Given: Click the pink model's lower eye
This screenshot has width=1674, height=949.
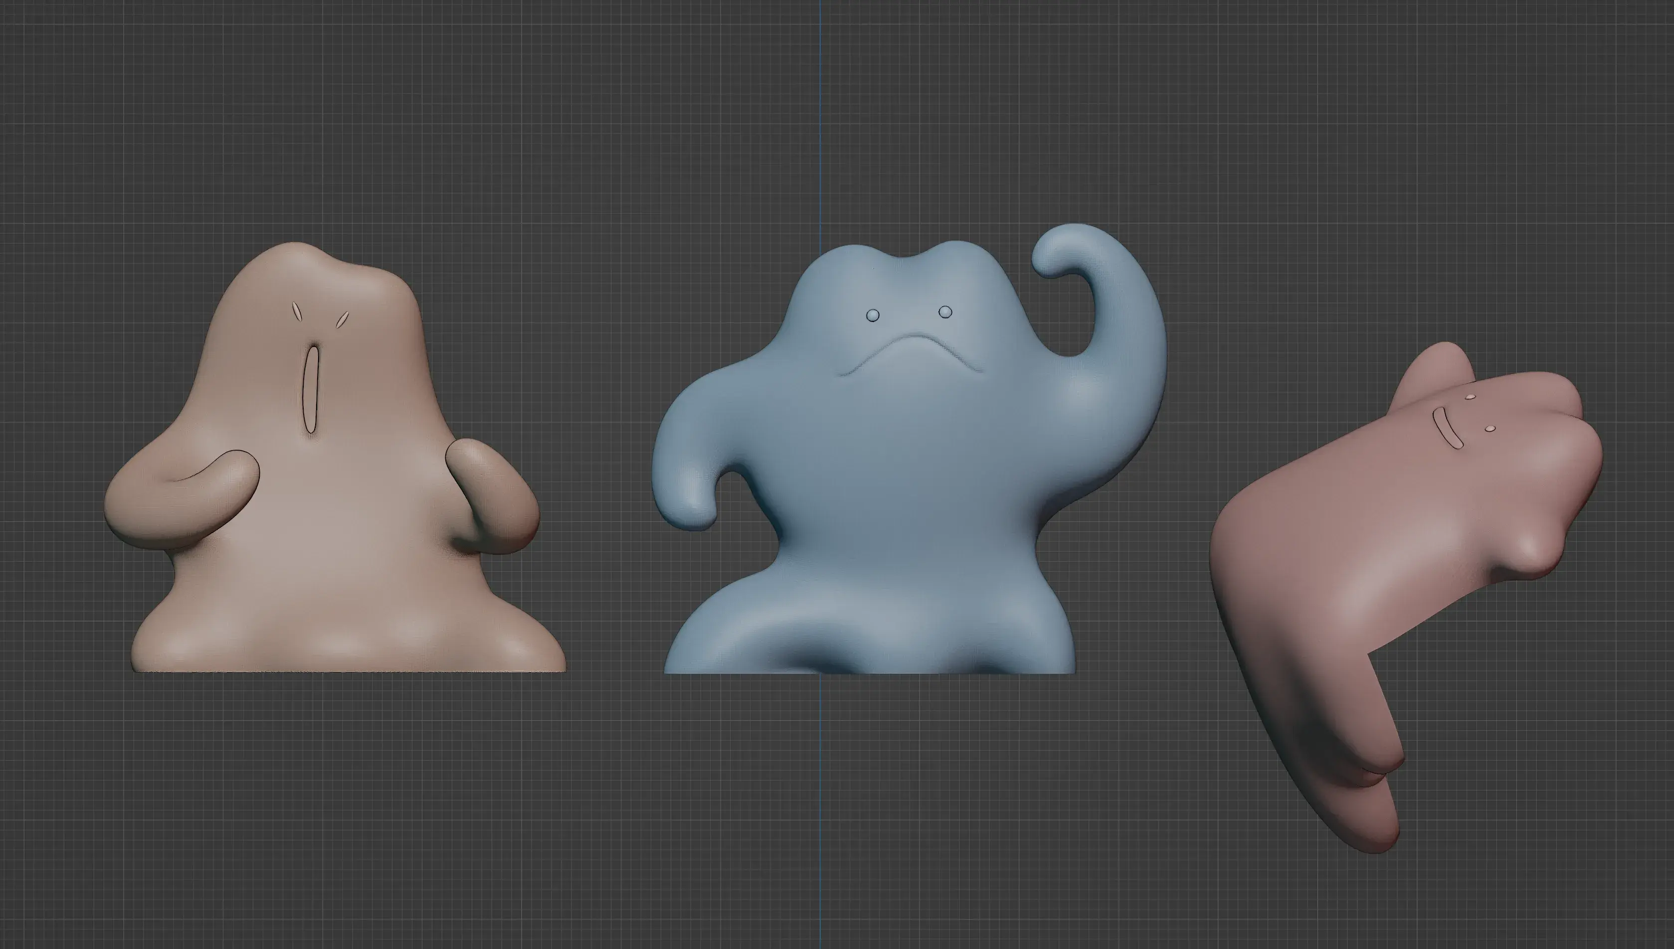Looking at the screenshot, I should pos(1490,429).
